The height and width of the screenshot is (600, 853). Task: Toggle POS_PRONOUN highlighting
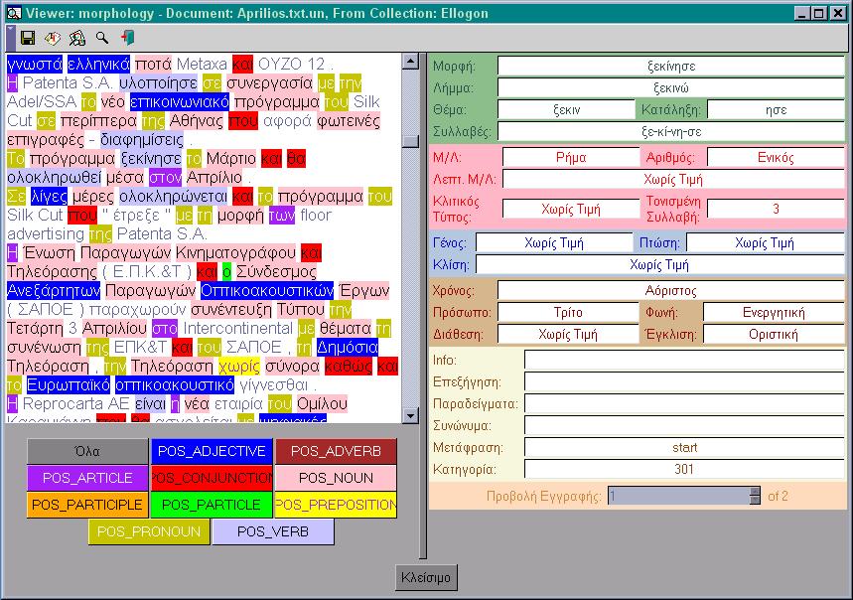149,531
